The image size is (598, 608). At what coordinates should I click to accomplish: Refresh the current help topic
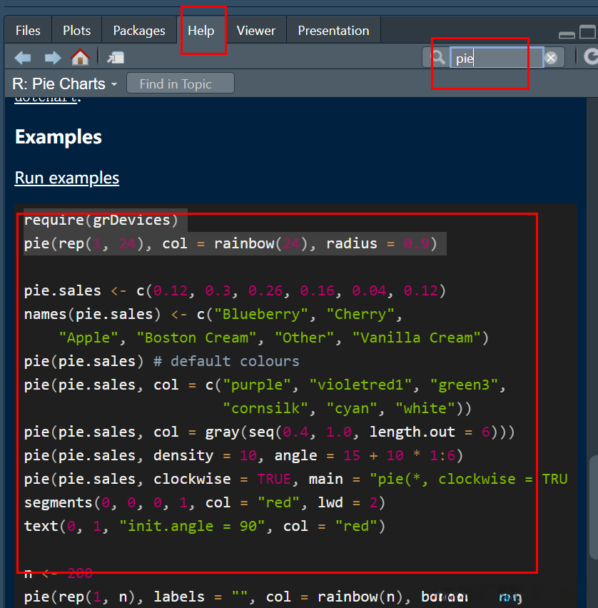tap(589, 58)
